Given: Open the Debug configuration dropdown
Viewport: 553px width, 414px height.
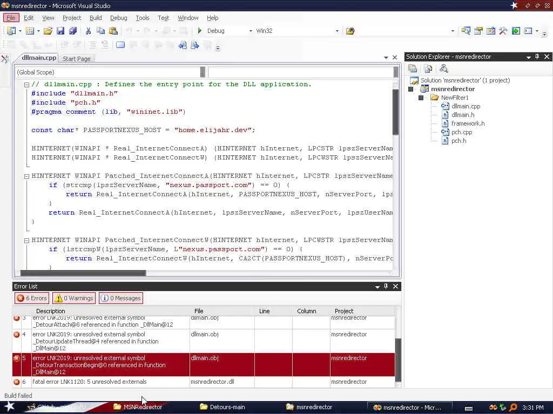Looking at the screenshot, I should pyautogui.click(x=251, y=31).
